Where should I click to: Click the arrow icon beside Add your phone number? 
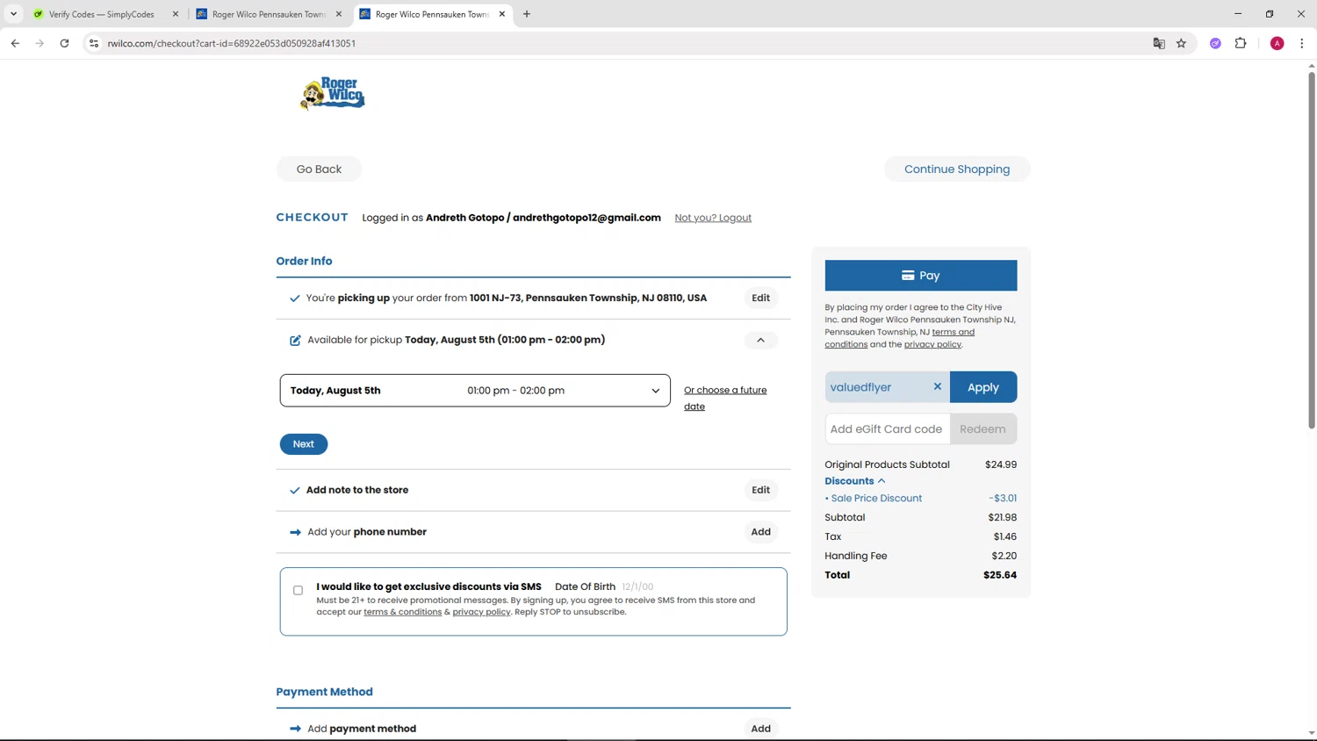click(x=295, y=532)
